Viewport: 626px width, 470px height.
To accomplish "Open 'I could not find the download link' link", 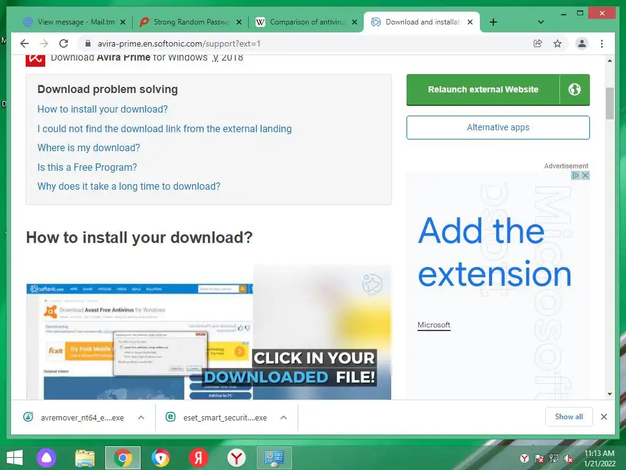I will [x=164, y=129].
